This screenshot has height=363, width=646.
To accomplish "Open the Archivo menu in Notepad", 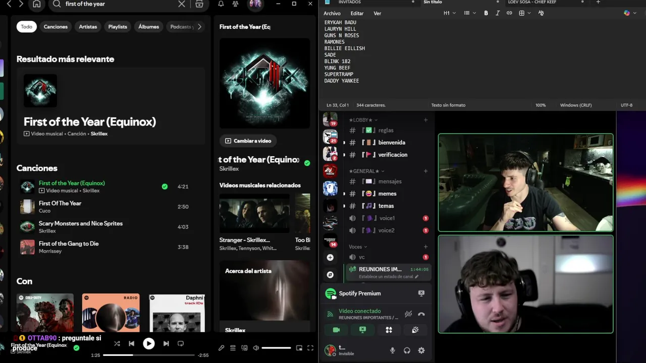I will tap(332, 13).
